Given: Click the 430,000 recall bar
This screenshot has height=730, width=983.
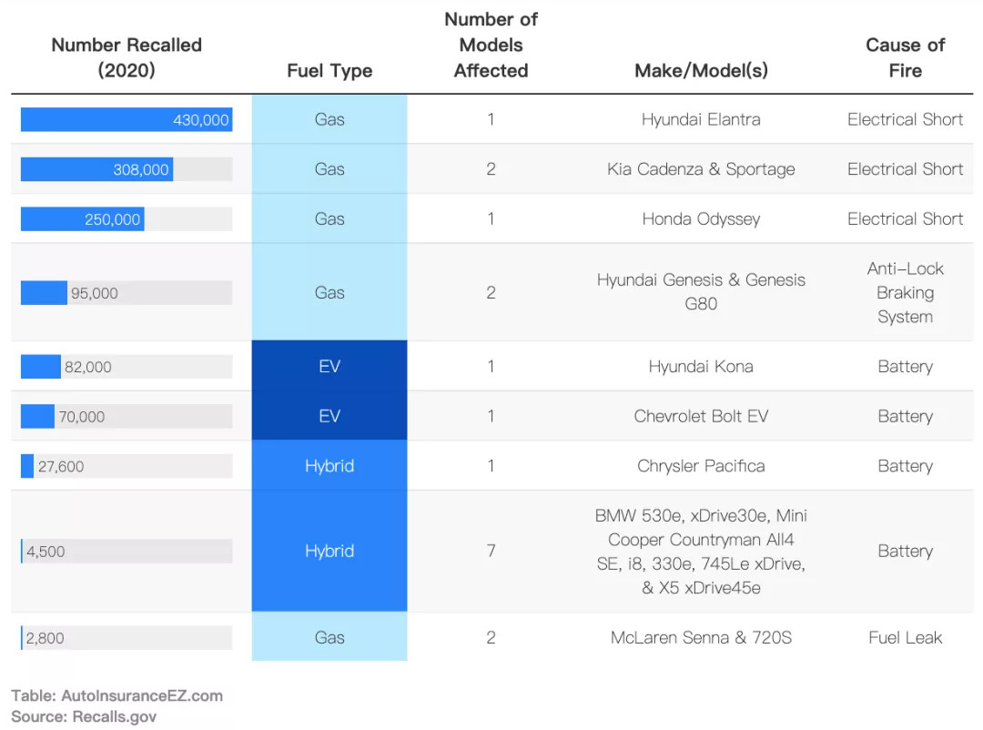Looking at the screenshot, I should [127, 119].
